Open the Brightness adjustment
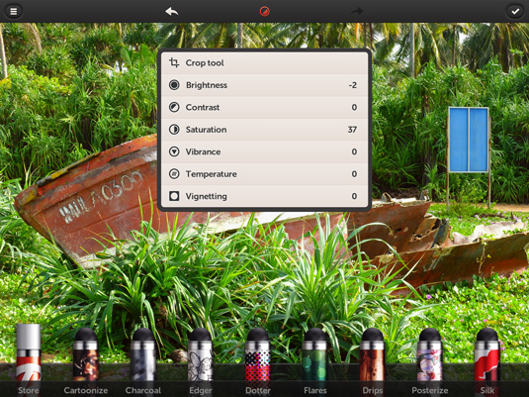This screenshot has height=397, width=529. point(265,85)
